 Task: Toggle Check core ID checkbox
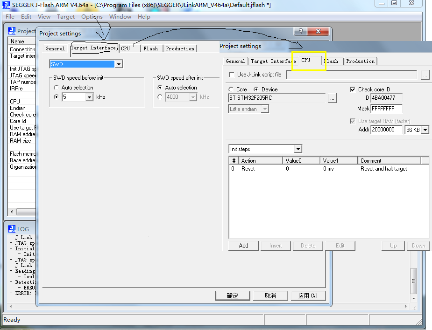point(353,89)
